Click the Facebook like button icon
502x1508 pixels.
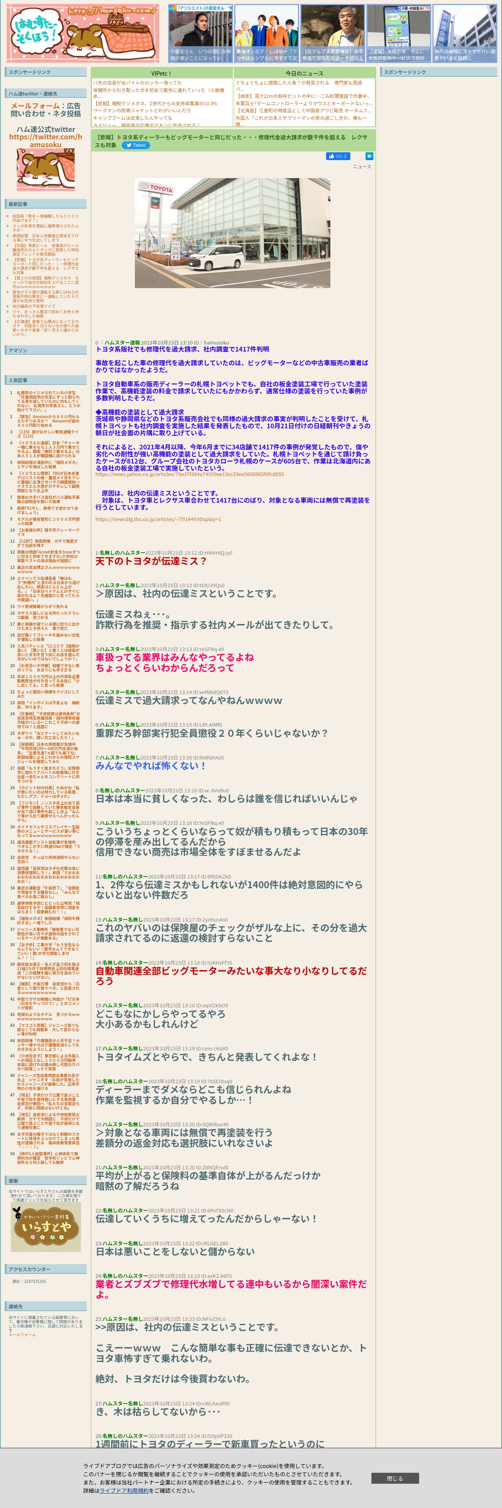pyautogui.click(x=338, y=156)
